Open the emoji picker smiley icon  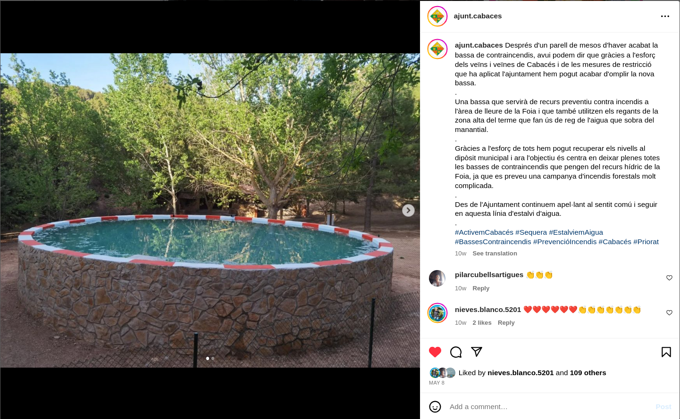[435, 407]
